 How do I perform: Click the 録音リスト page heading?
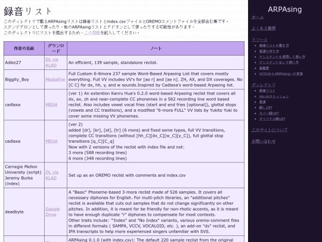tap(27, 11)
